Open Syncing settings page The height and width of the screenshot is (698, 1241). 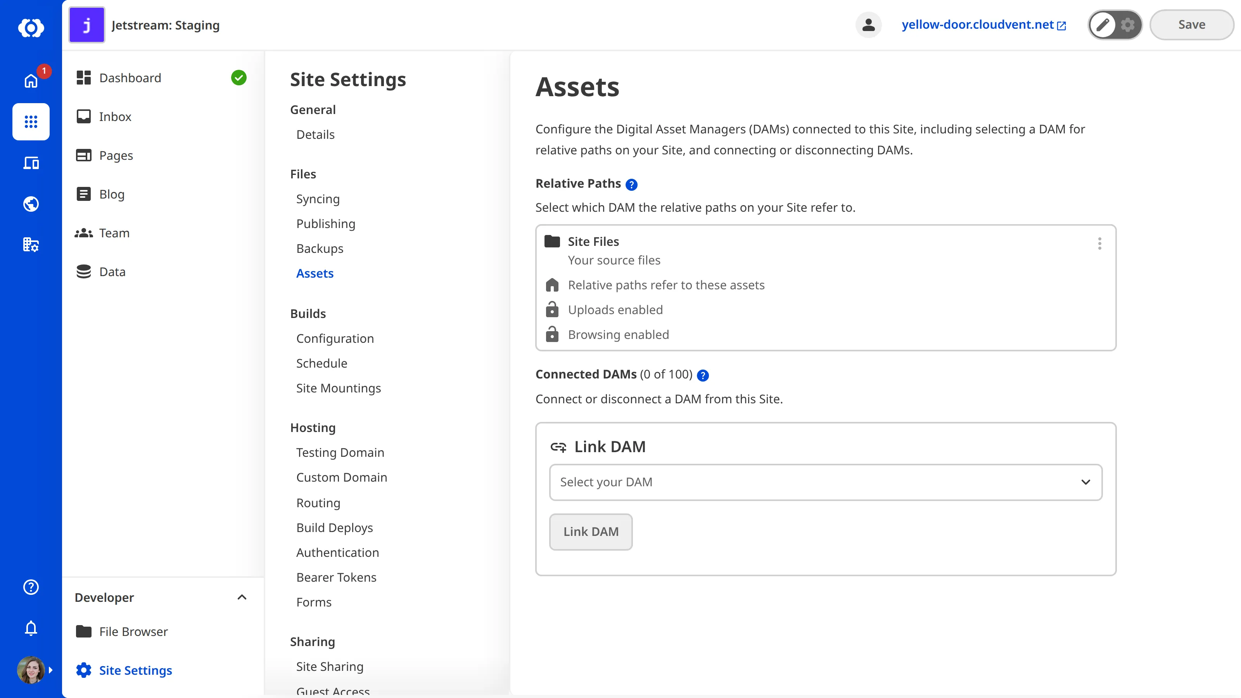click(x=318, y=199)
